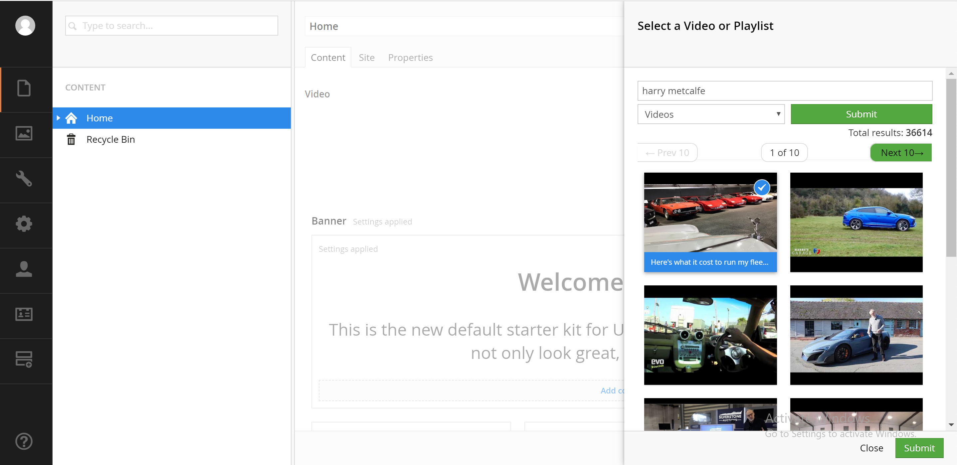Select the blue SUV video thumbnail

coord(856,223)
